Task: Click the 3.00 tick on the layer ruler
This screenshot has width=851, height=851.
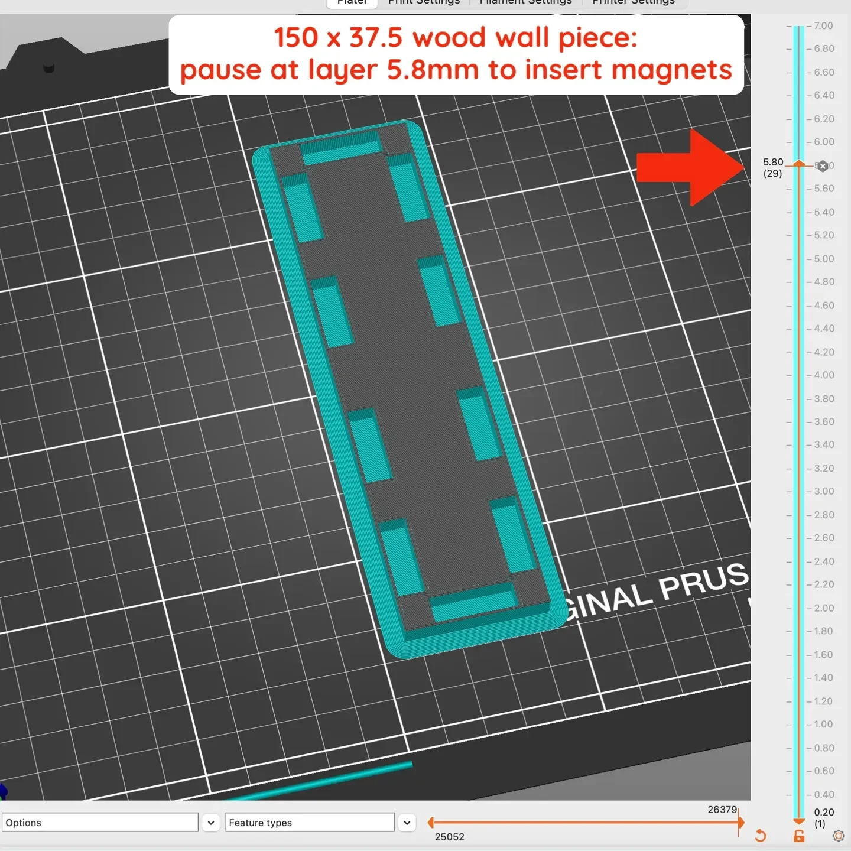Action: [820, 492]
